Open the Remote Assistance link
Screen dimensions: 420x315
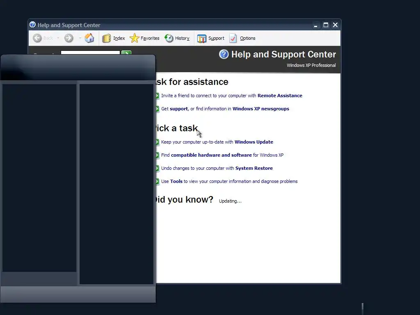pos(280,96)
